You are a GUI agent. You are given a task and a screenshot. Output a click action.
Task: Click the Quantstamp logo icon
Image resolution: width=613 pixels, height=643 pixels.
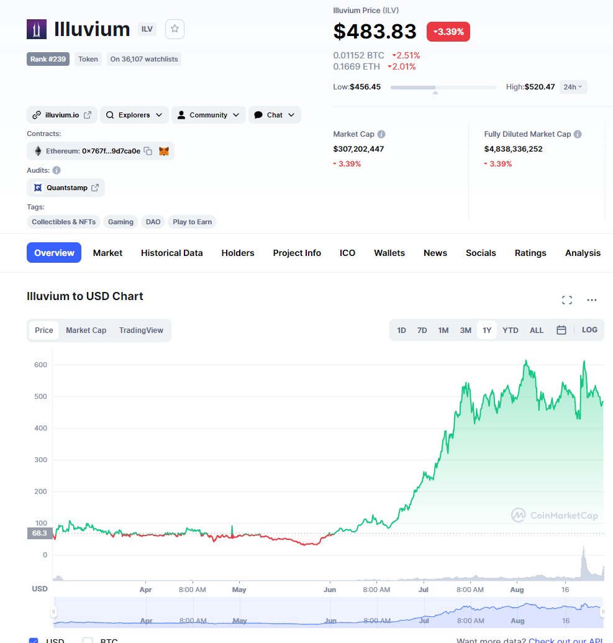(x=38, y=188)
